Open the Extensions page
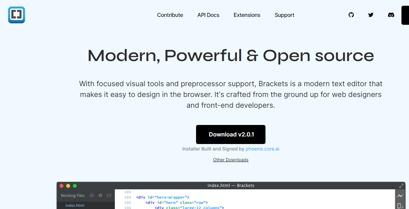 tap(247, 15)
